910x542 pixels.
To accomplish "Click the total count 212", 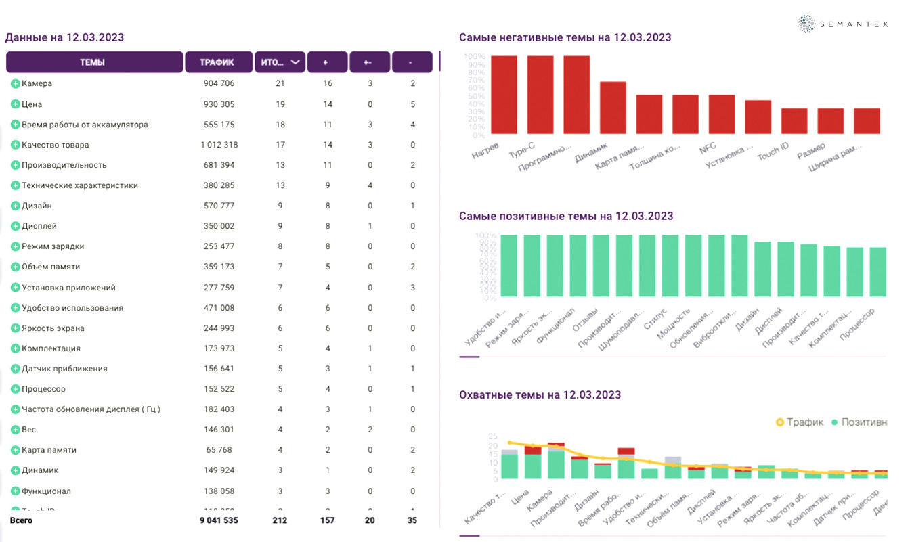I will point(280,520).
